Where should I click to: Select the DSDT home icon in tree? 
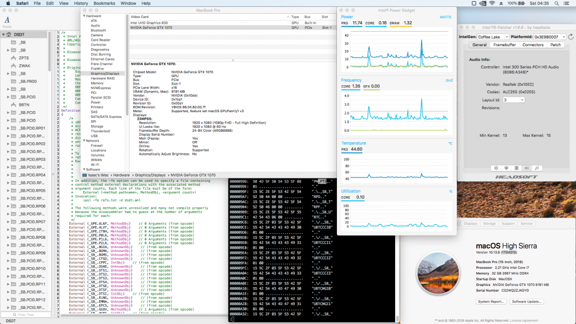tap(9, 35)
